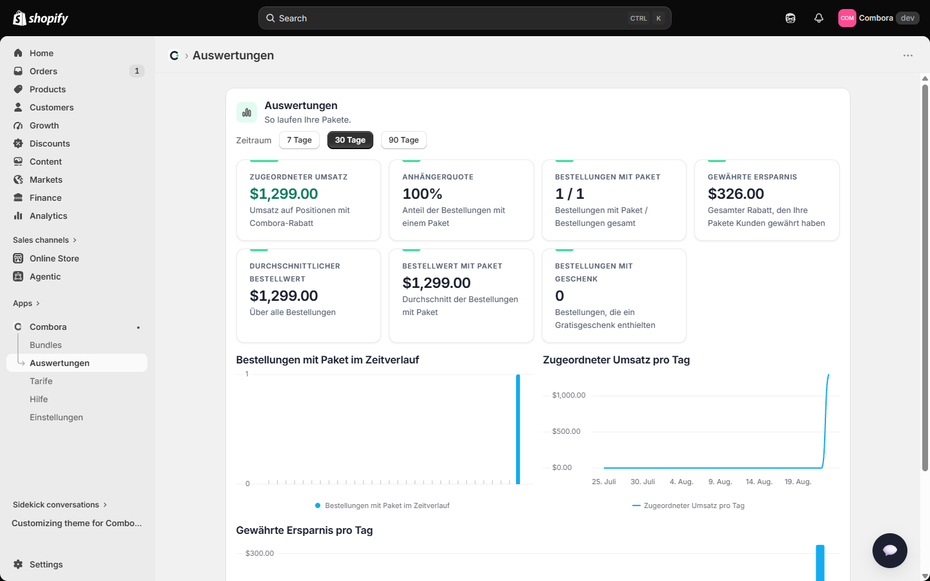Go to Bundles under Combora
930x581 pixels.
click(x=46, y=345)
